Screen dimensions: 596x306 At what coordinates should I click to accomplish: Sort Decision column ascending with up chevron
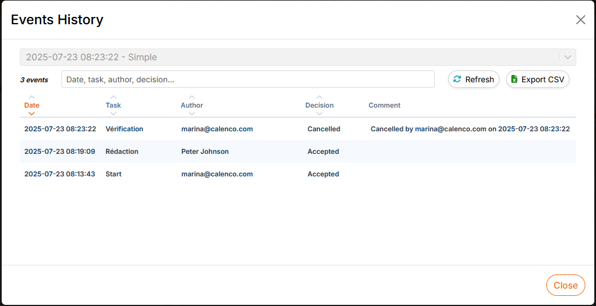pos(319,97)
